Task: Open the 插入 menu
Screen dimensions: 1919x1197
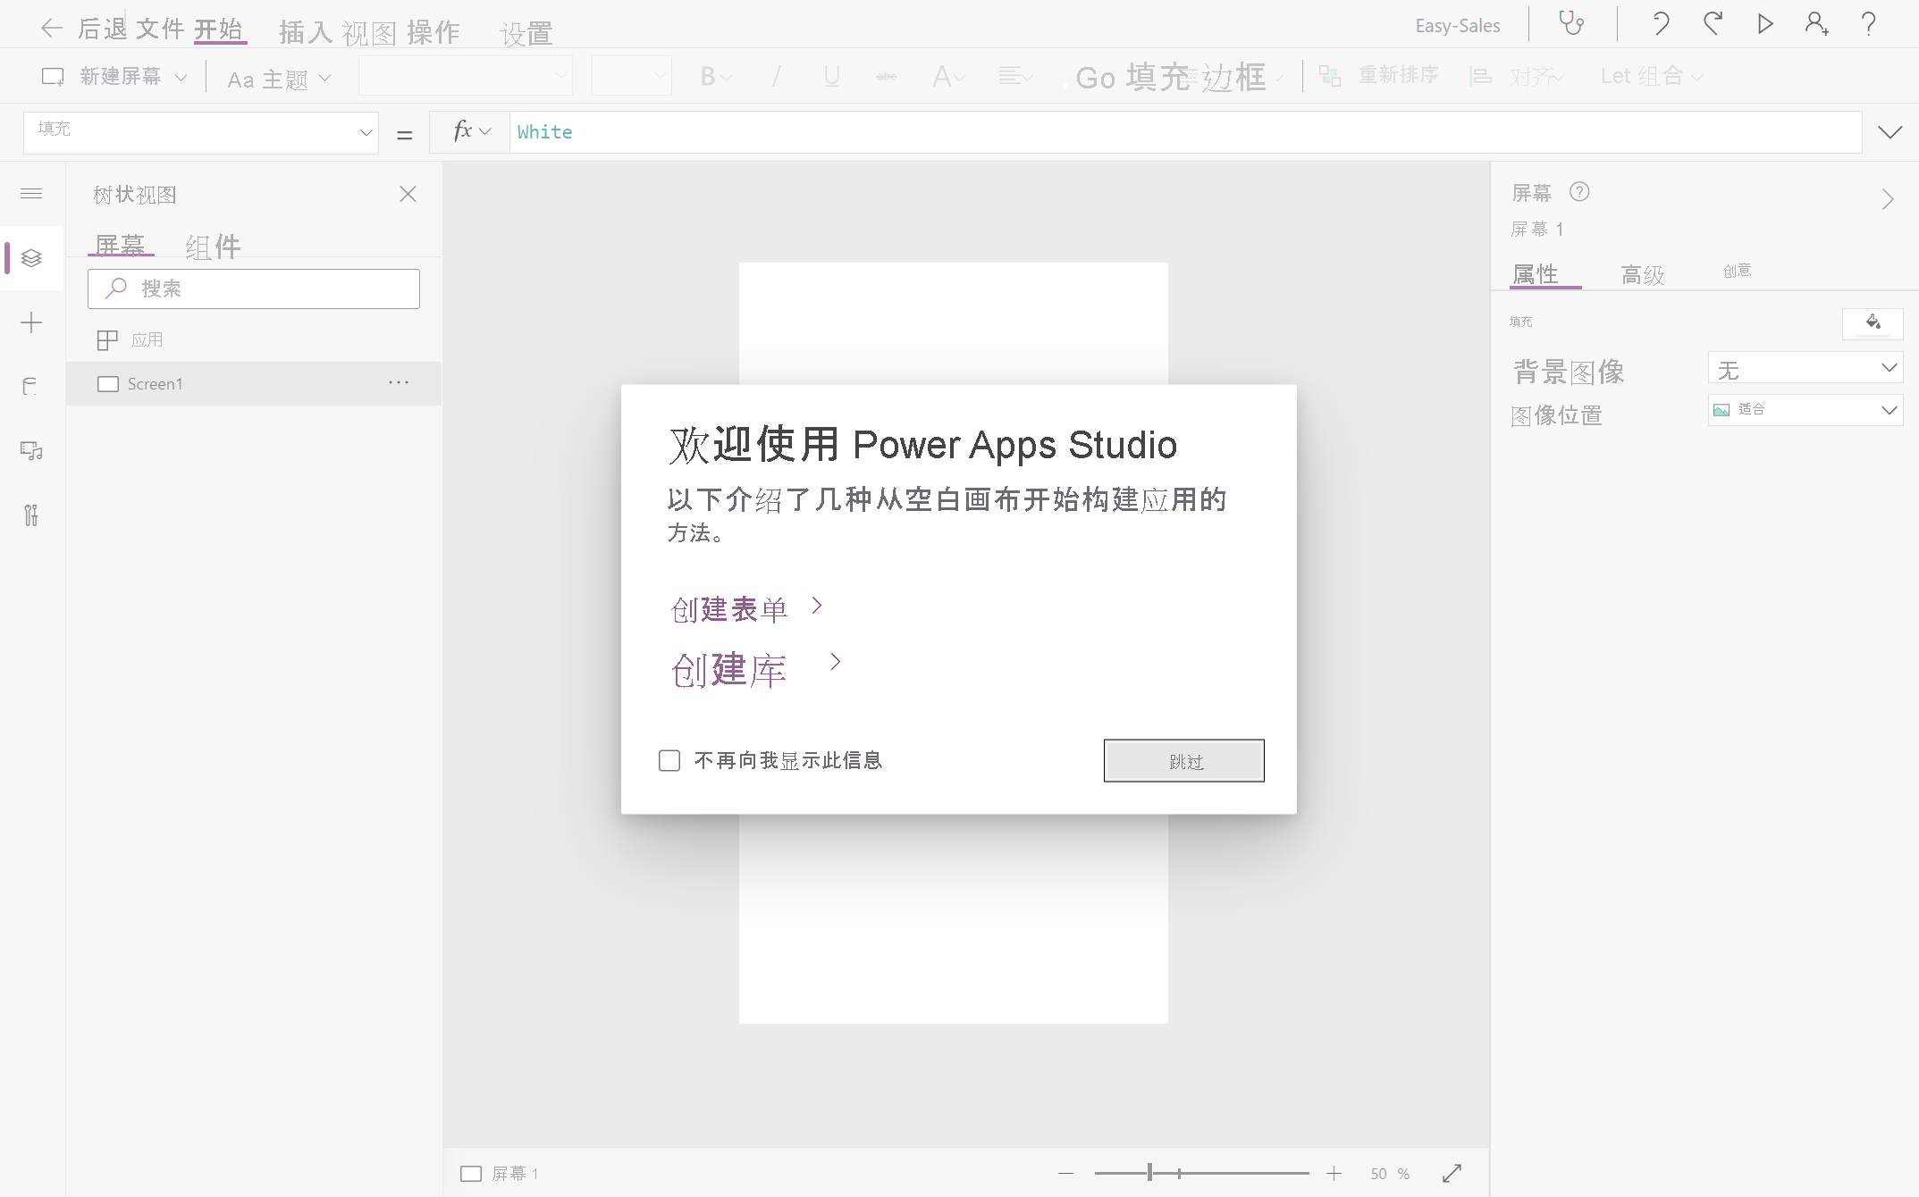Action: 305,32
